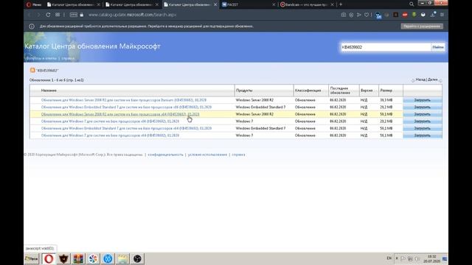Click Далее pagination link
This screenshot has width=472, height=265.
433,80
